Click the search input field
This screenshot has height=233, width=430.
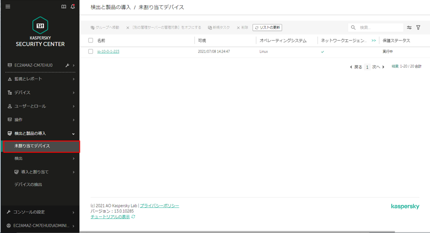376,28
